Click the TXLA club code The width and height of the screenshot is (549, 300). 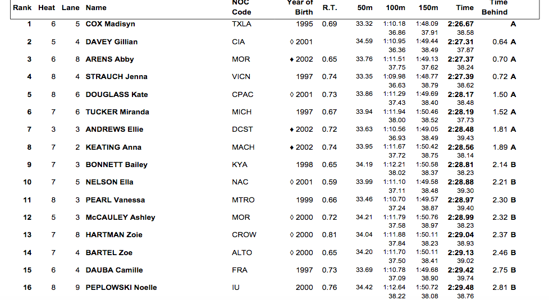click(x=241, y=24)
